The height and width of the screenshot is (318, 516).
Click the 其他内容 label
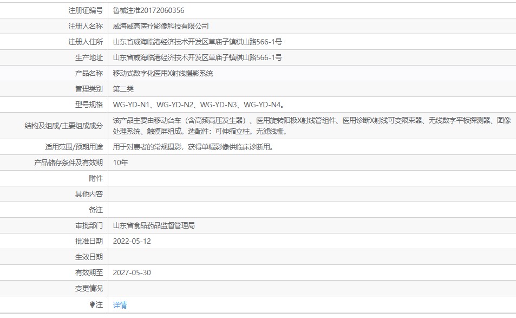[x=89, y=194]
